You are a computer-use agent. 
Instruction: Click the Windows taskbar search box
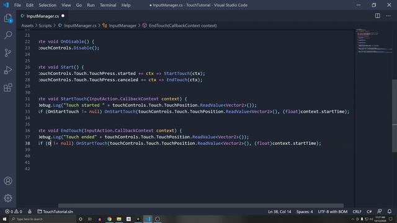coord(43,219)
